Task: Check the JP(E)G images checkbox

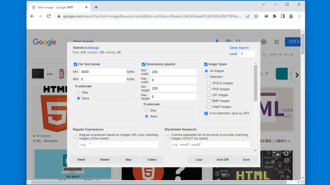Action: point(209,83)
